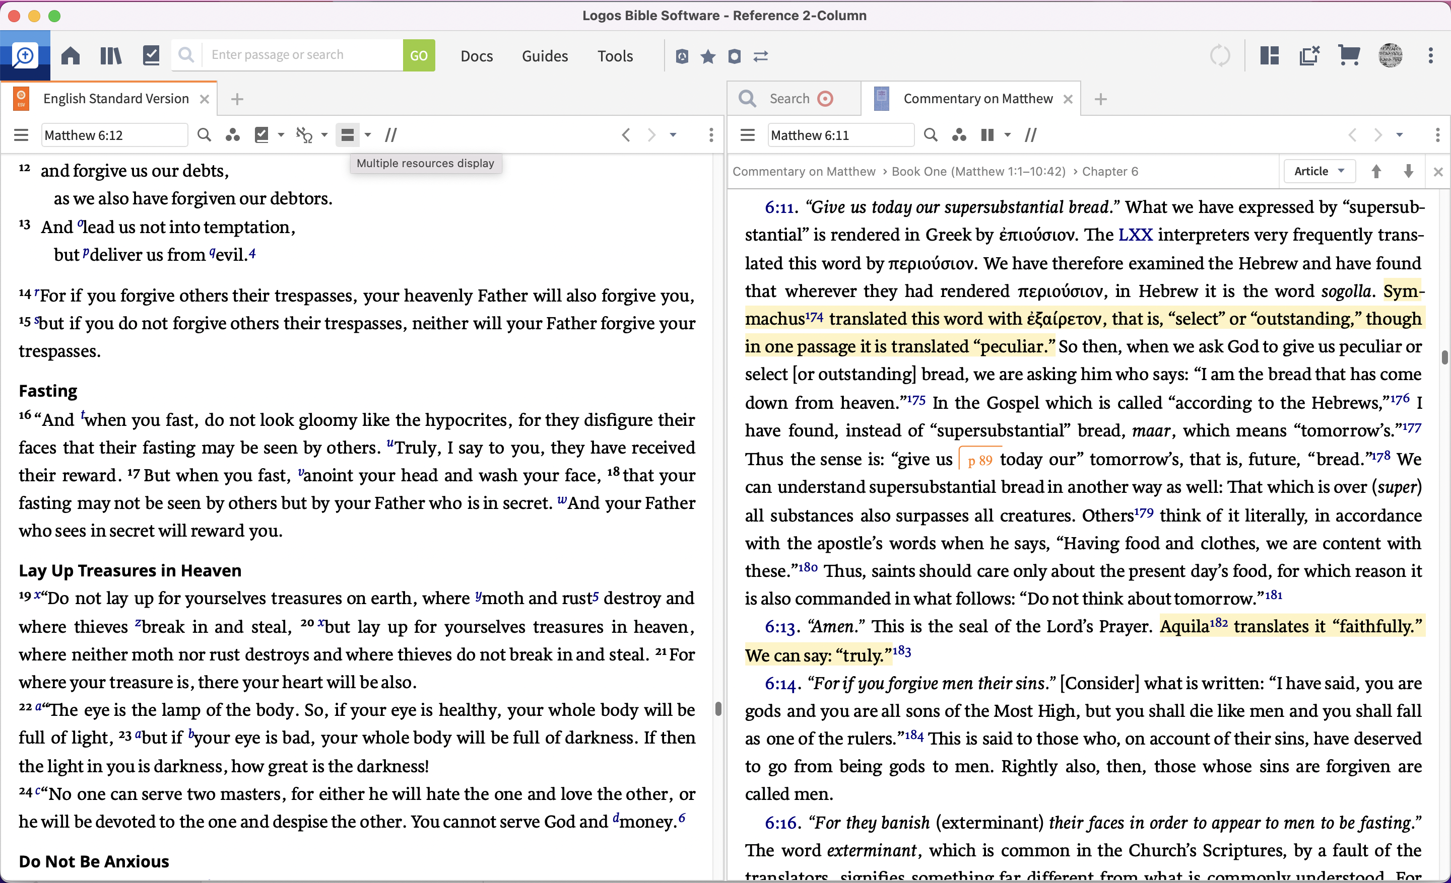The width and height of the screenshot is (1451, 883).
Task: Expand the Article locator dropdown
Action: coord(1319,171)
